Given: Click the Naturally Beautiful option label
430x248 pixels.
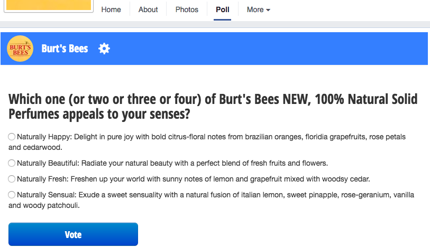Looking at the screenshot, I should pyautogui.click(x=172, y=163).
